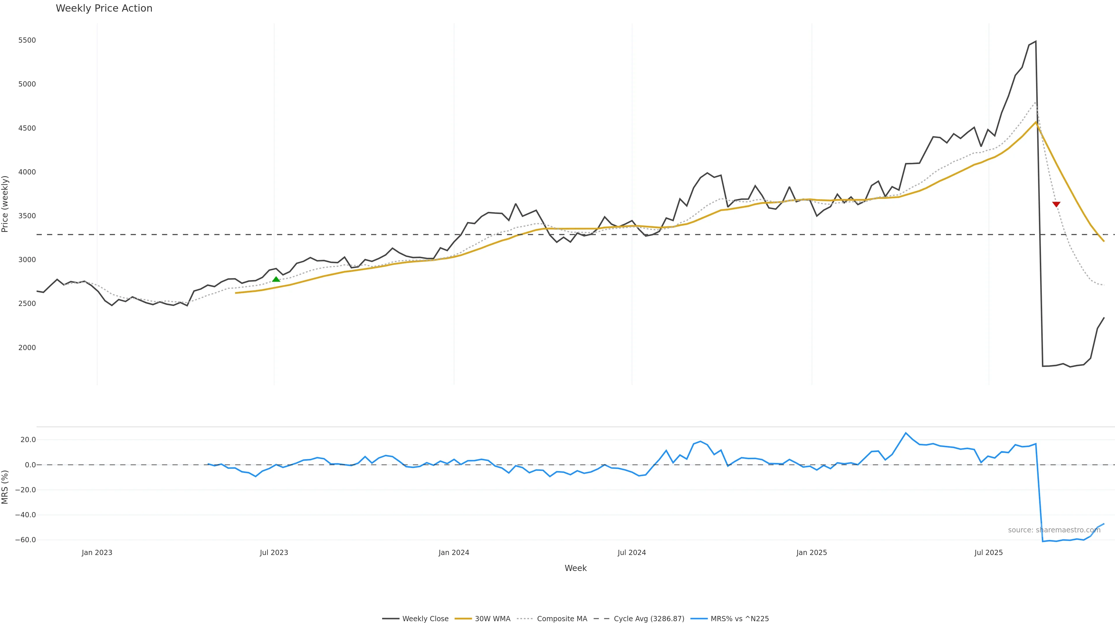1115x627 pixels.
Task: Click the green up-triangle buy marker
Action: pos(276,279)
